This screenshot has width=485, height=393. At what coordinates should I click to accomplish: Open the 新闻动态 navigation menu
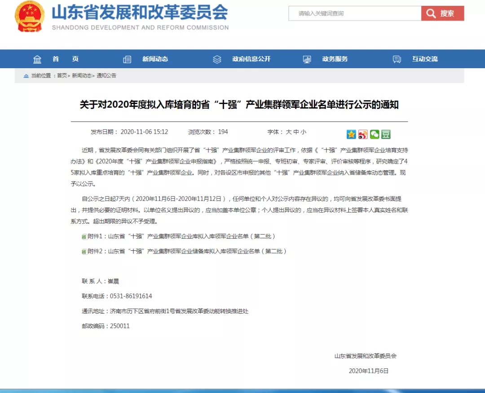(155, 59)
